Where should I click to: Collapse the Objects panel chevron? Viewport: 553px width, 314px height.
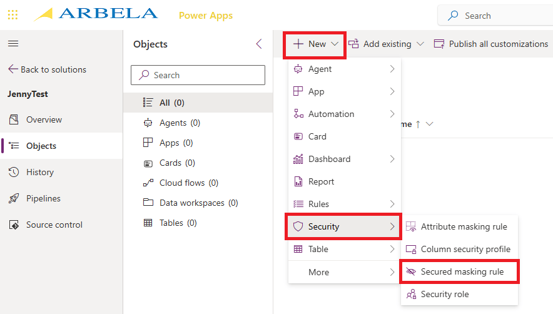pos(260,44)
